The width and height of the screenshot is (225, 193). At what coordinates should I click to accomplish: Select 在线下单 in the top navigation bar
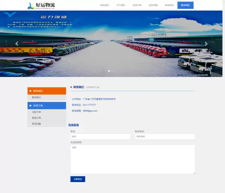click(x=137, y=5)
